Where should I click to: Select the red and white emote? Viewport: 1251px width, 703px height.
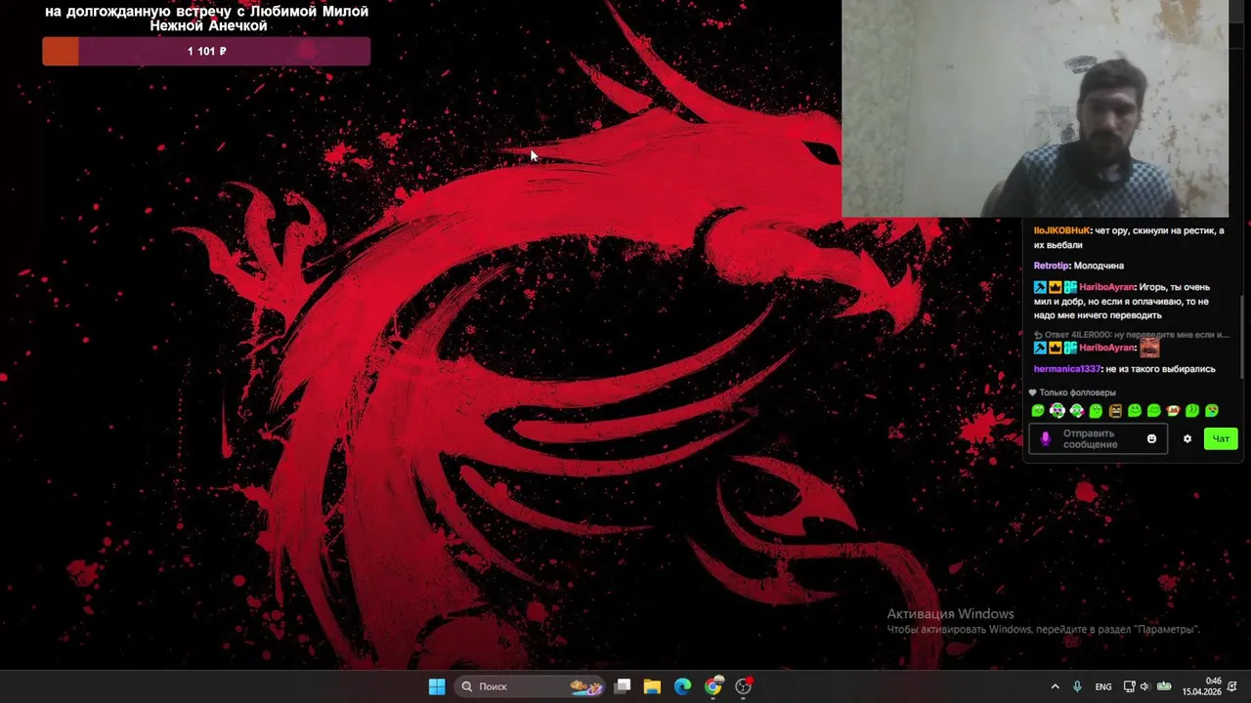[x=1173, y=410]
